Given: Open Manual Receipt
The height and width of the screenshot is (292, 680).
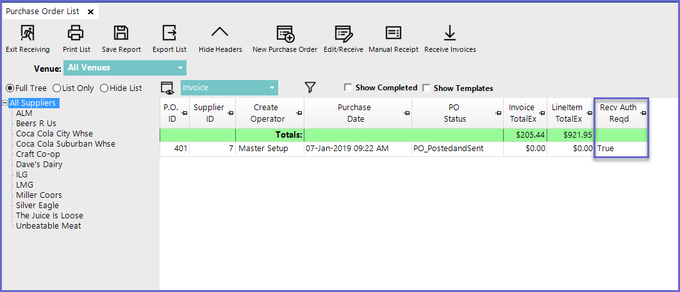Looking at the screenshot, I should point(394,33).
